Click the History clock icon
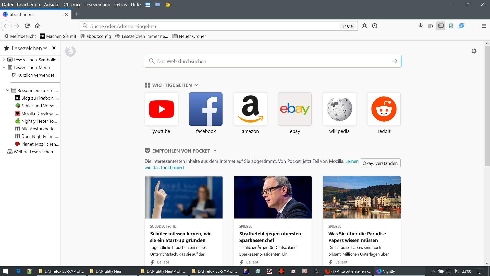The image size is (490, 276). pyautogui.click(x=375, y=26)
